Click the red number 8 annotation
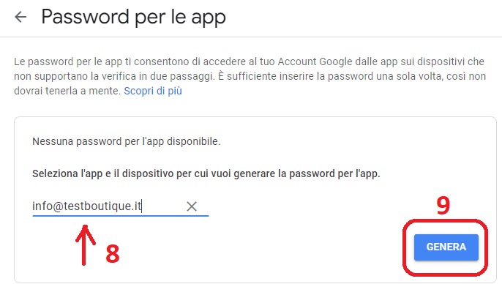The height and width of the screenshot is (284, 502). (113, 254)
